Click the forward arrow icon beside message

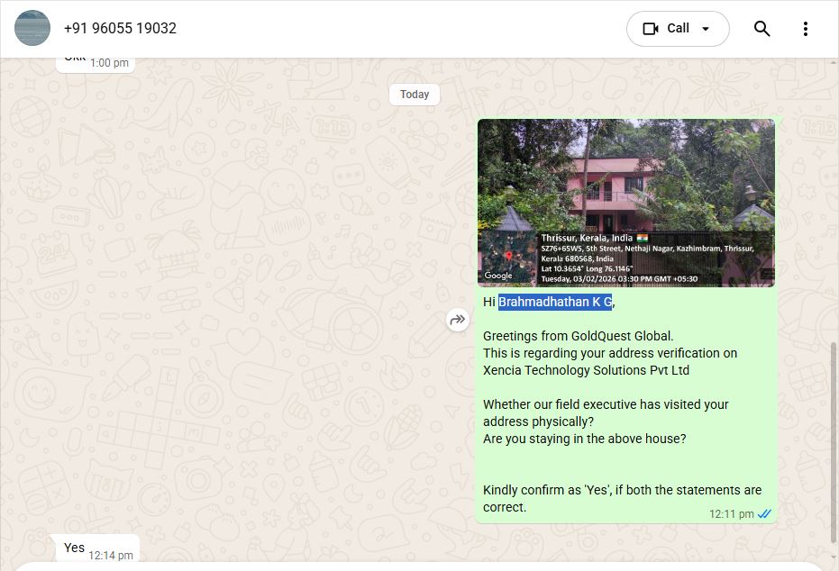[458, 320]
